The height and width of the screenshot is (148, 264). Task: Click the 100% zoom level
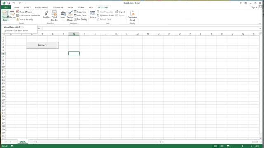257,146
